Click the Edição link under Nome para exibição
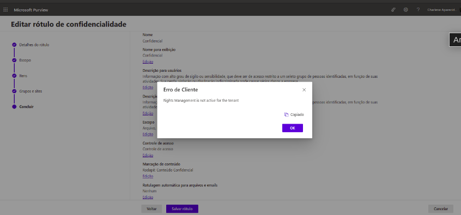The image size is (461, 215). 148,62
